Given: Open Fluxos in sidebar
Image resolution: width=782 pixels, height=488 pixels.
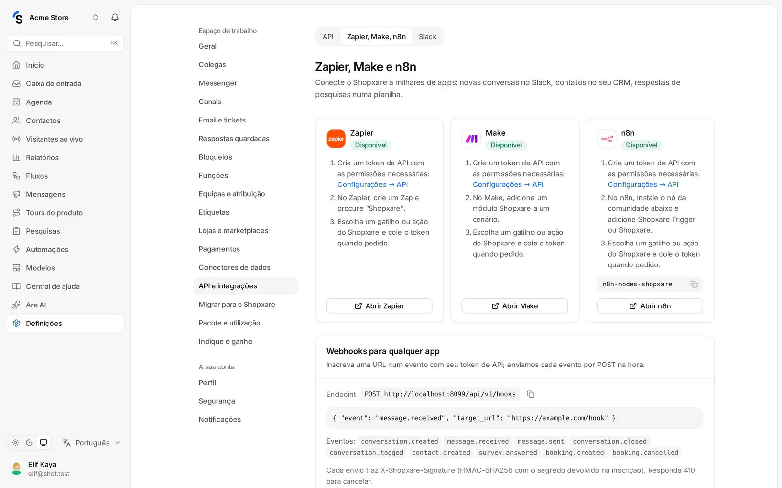Looking at the screenshot, I should (x=65, y=176).
